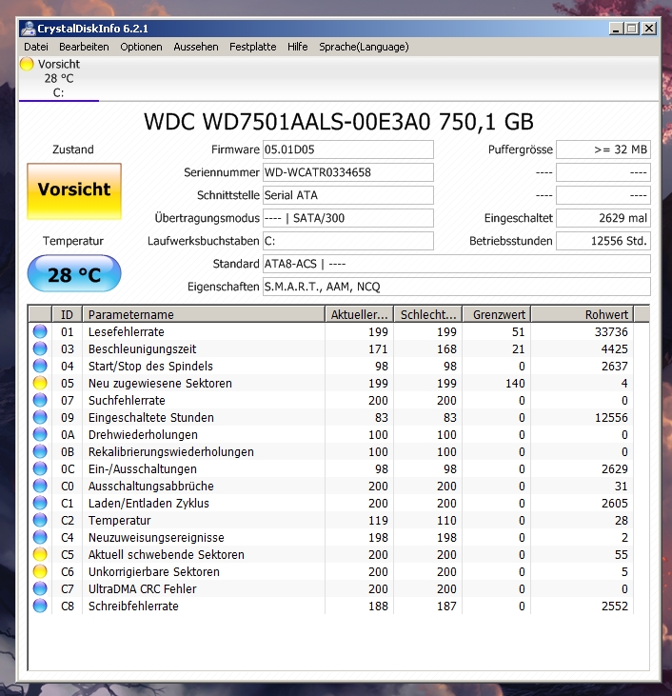Click the Standard field ATA8-ACS

[x=457, y=264]
